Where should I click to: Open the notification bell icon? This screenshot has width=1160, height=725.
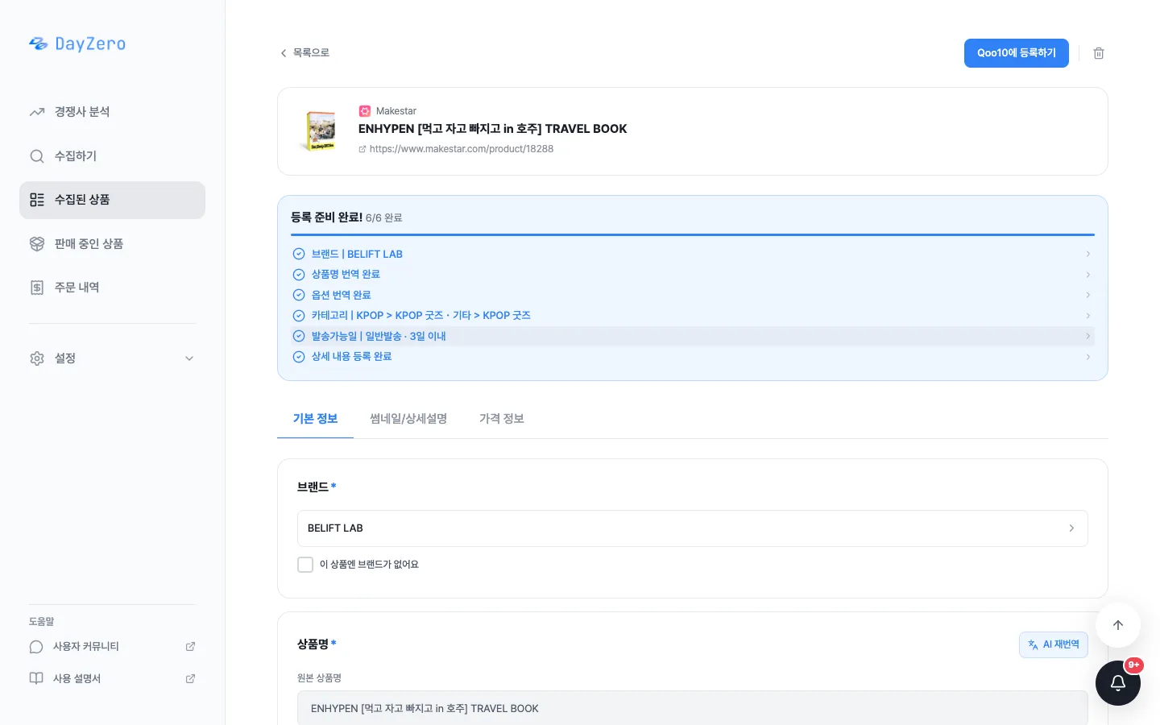[x=1118, y=683]
